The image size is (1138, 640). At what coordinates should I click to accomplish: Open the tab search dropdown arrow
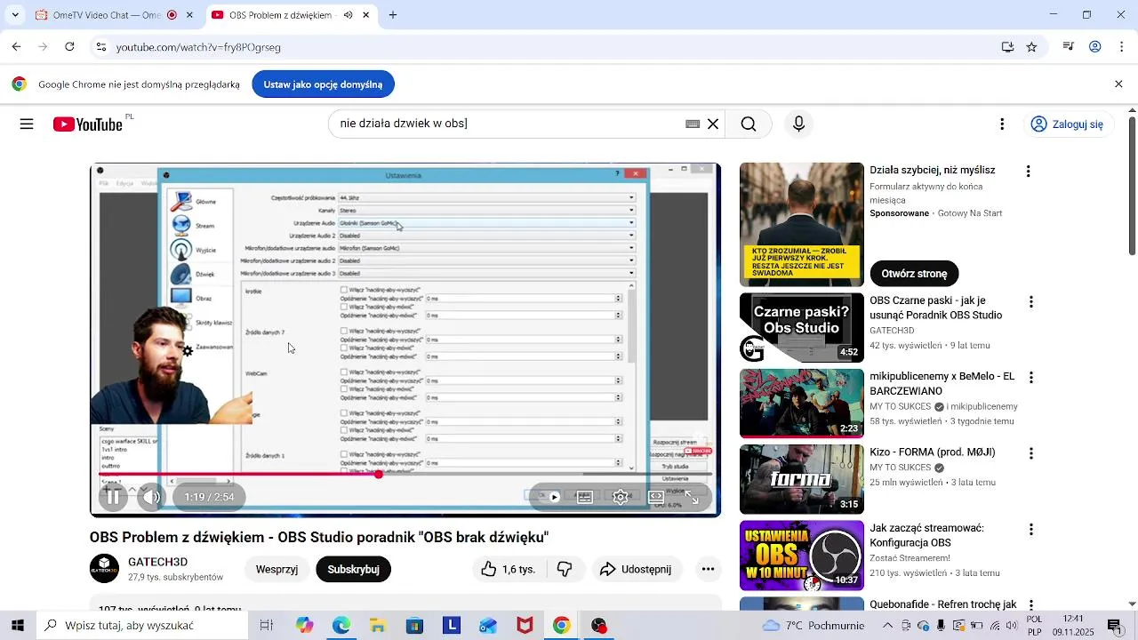click(x=15, y=15)
